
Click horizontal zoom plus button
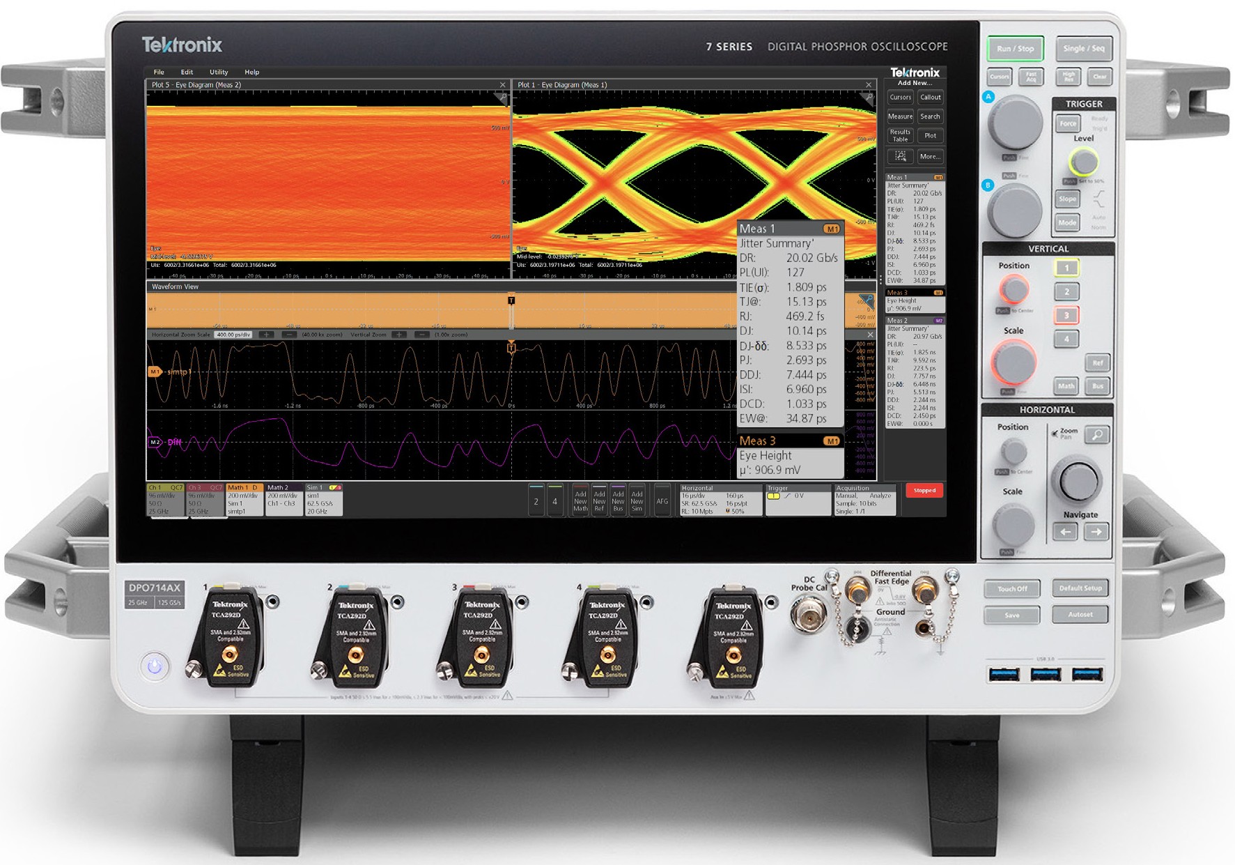click(x=266, y=335)
